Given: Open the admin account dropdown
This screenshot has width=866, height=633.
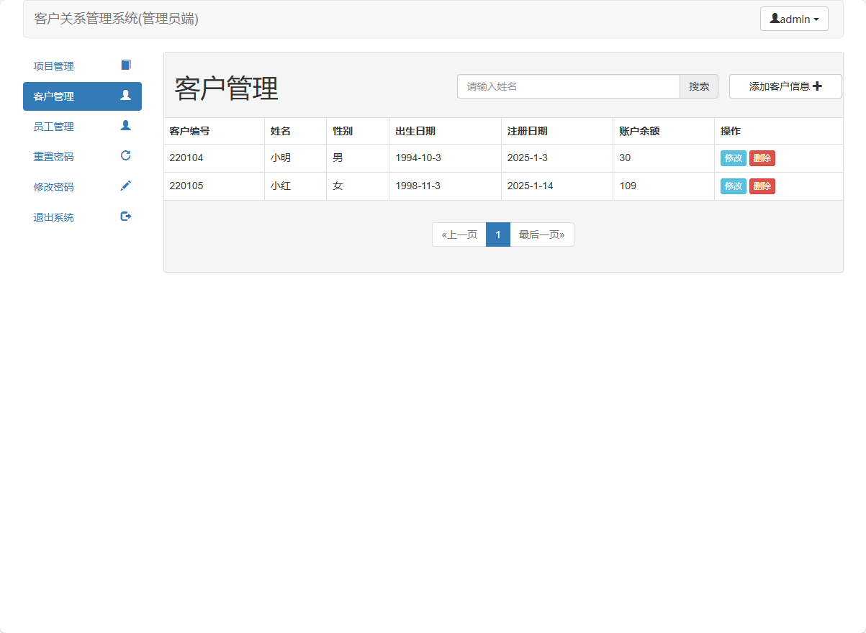Looking at the screenshot, I should tap(794, 18).
